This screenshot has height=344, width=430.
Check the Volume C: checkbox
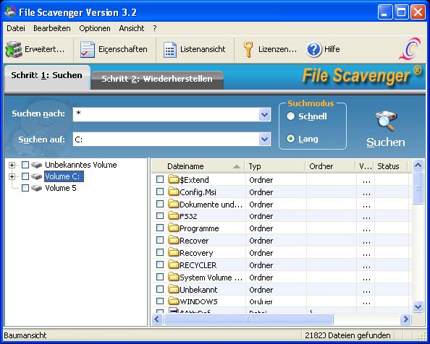[x=25, y=176]
